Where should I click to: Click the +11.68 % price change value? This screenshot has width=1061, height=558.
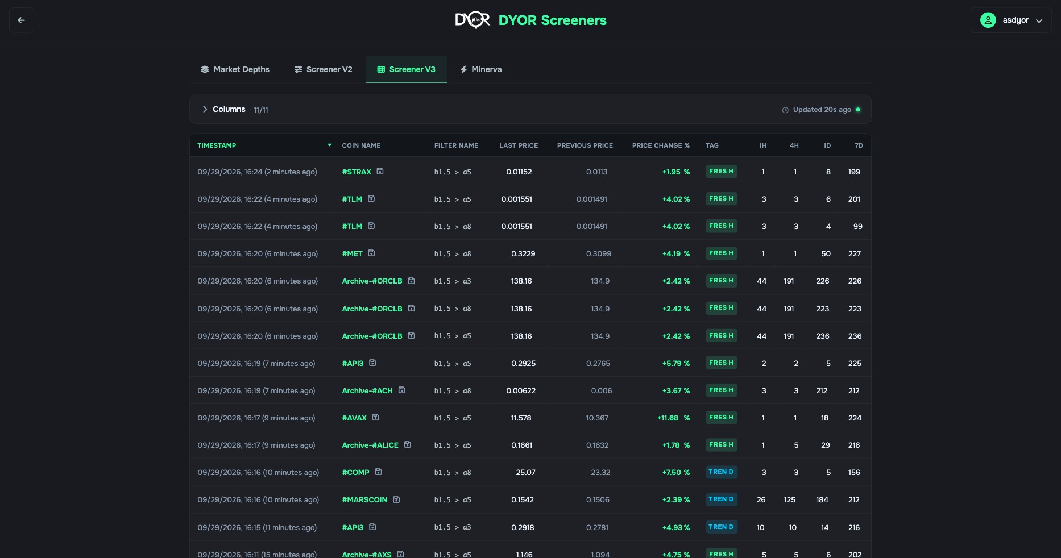673,418
